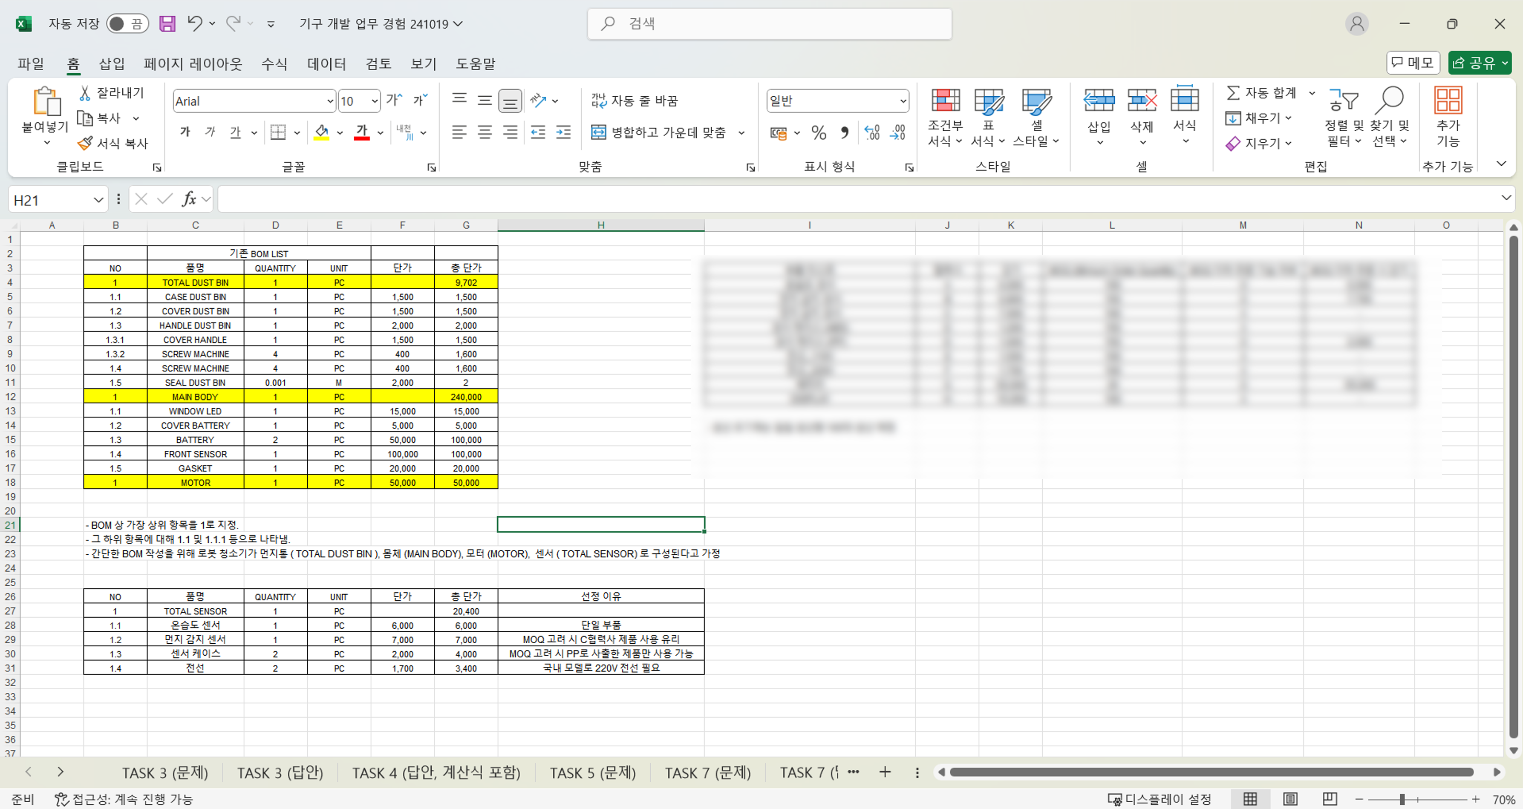Click the 메모 (Comments) button
The height and width of the screenshot is (809, 1523).
(1413, 63)
